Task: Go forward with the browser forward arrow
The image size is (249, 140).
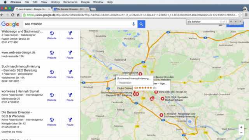Action: (7, 15)
